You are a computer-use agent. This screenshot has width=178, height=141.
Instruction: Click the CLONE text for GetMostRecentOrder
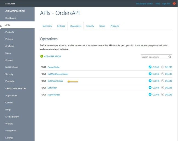(156, 74)
